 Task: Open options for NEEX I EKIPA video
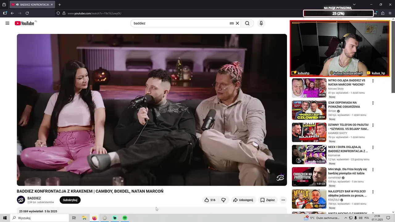(x=373, y=147)
